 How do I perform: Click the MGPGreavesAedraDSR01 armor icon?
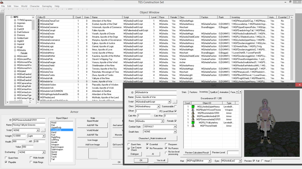coord(193,120)
